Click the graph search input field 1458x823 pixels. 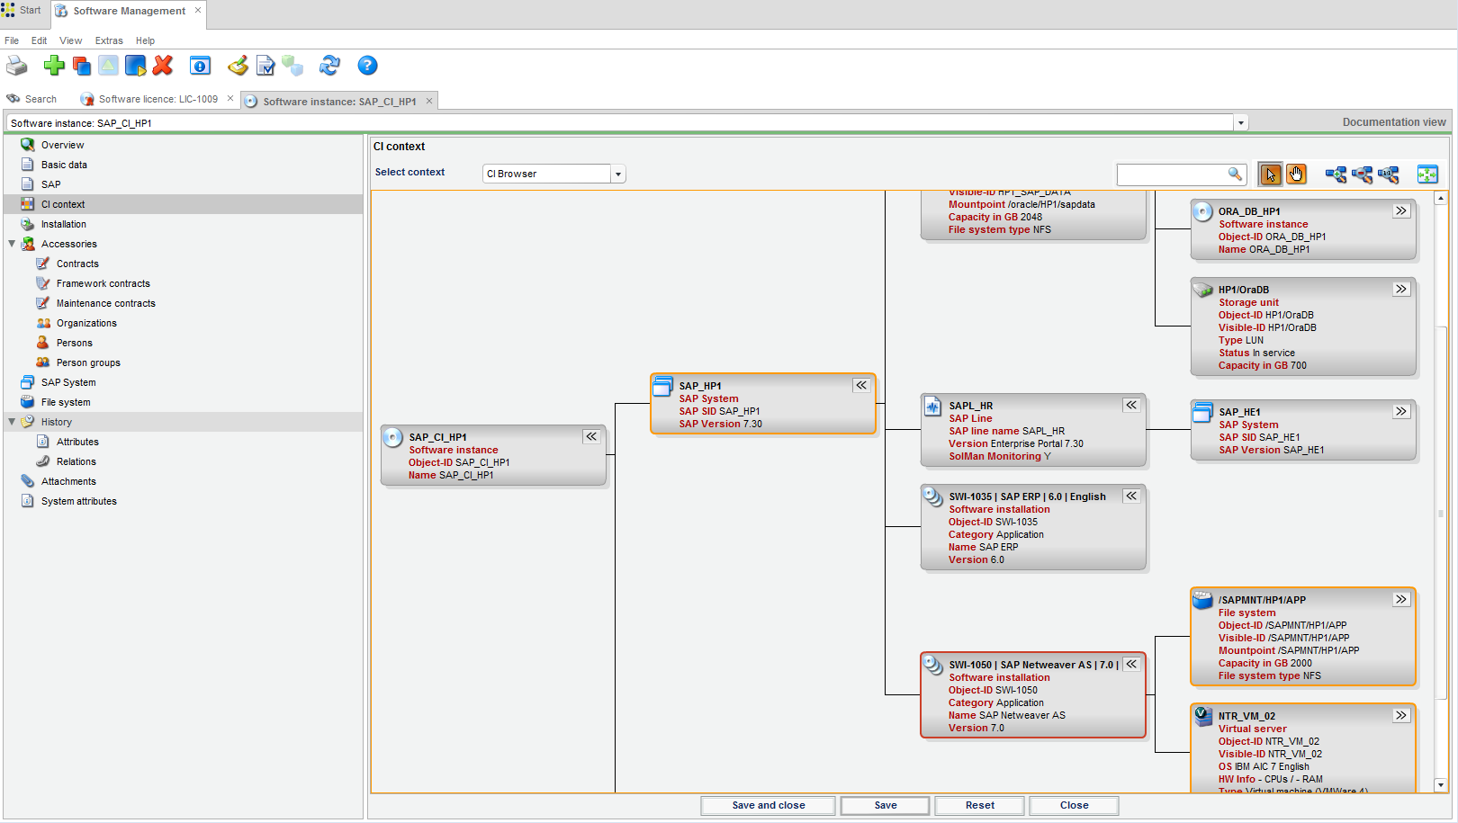click(x=1172, y=174)
